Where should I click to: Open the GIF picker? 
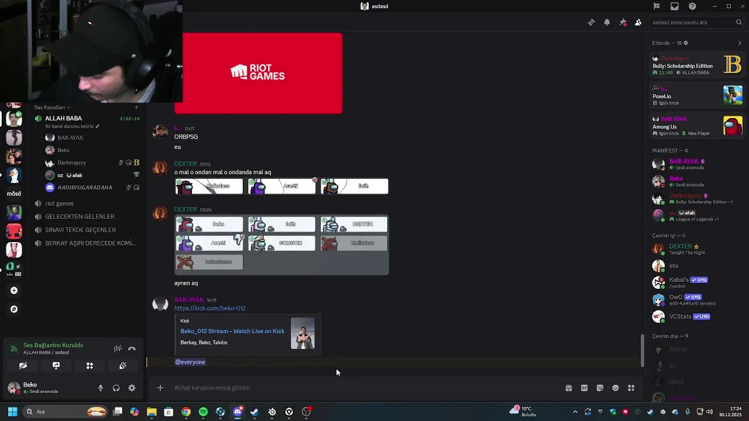[584, 388]
